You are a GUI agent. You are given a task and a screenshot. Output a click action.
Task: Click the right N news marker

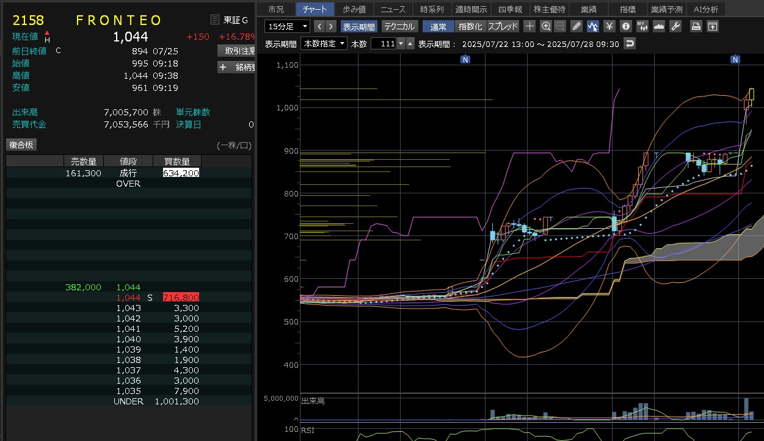(735, 59)
